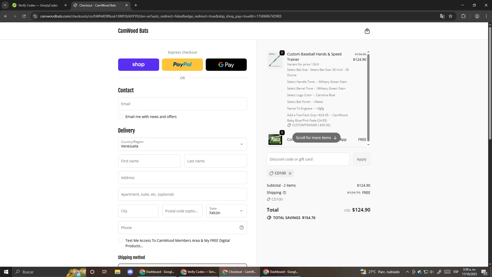Click shipping info question mark icon

coord(284,193)
